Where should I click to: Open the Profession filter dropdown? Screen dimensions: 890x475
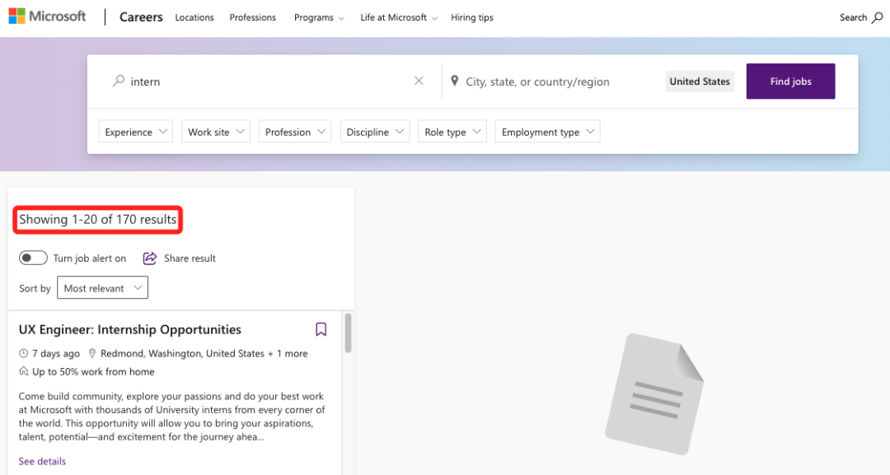click(x=295, y=132)
